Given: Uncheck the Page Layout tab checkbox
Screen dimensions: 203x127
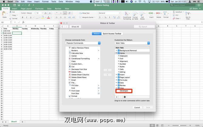Looking at the screenshot, I should (x=118, y=77).
